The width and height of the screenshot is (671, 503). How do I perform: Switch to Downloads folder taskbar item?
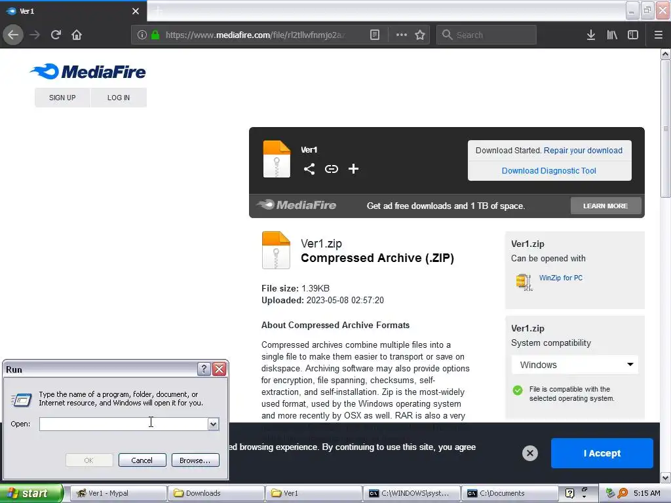pyautogui.click(x=216, y=493)
